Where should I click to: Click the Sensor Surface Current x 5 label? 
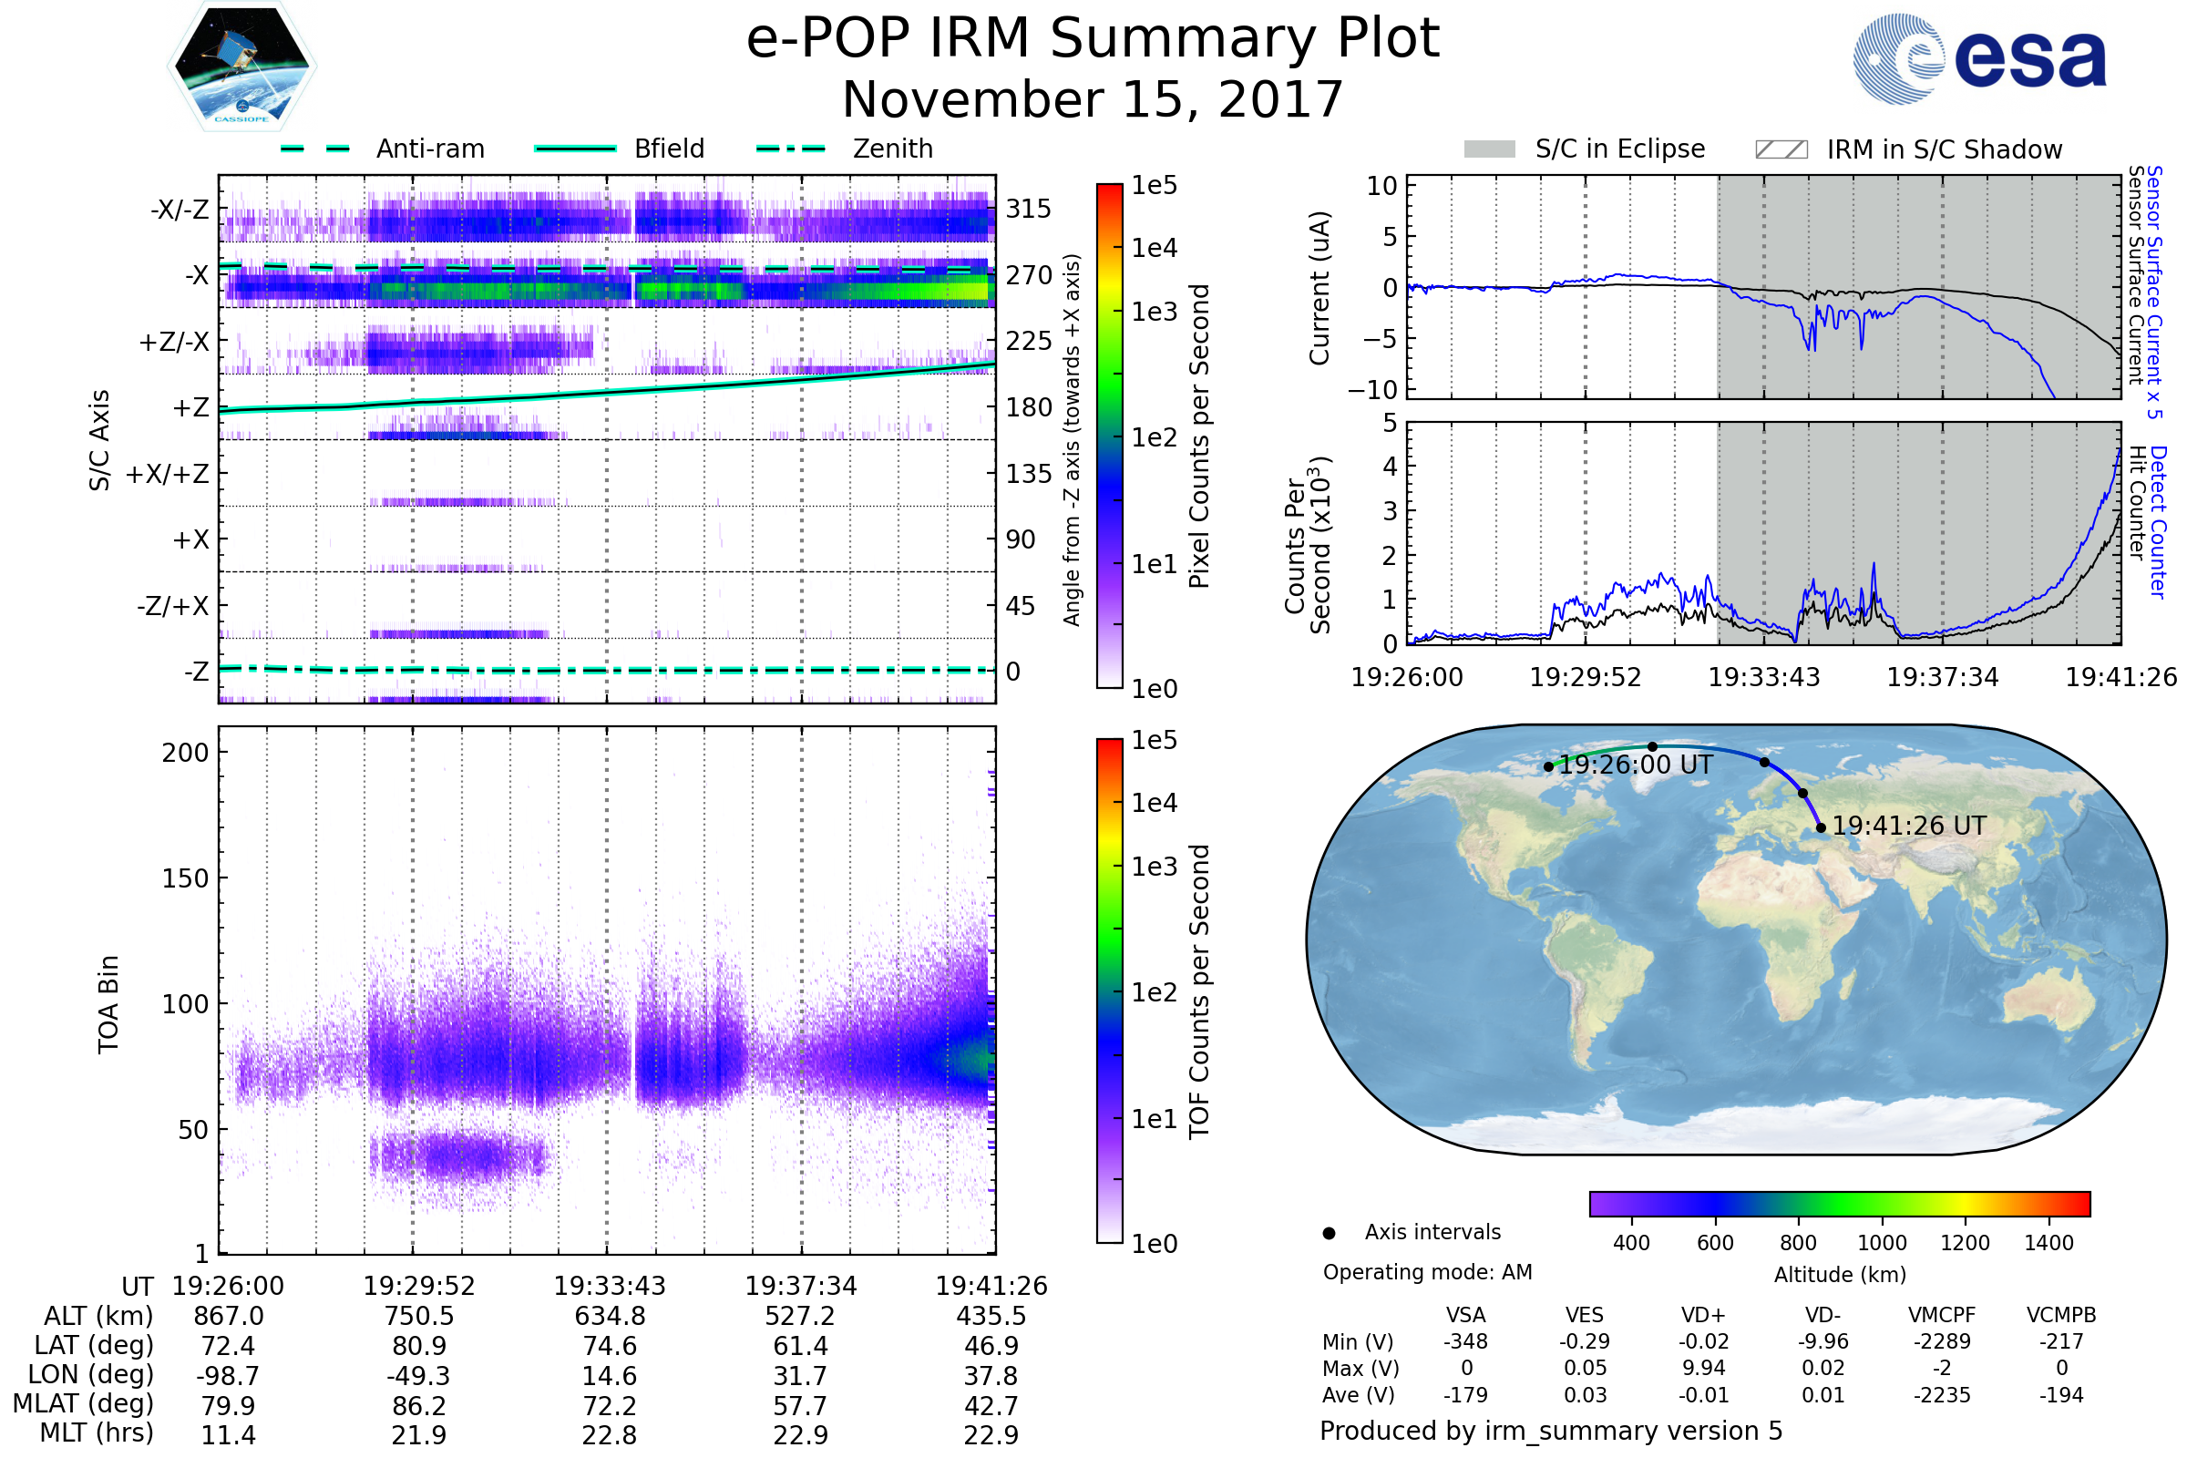click(2154, 292)
